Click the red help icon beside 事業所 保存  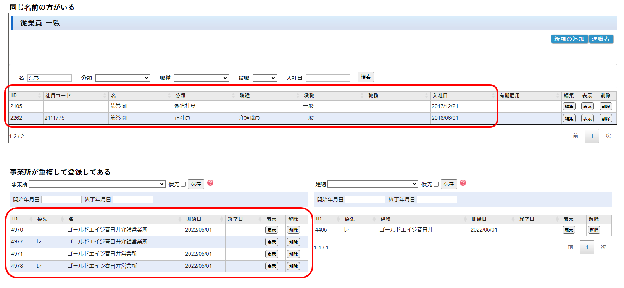(210, 183)
